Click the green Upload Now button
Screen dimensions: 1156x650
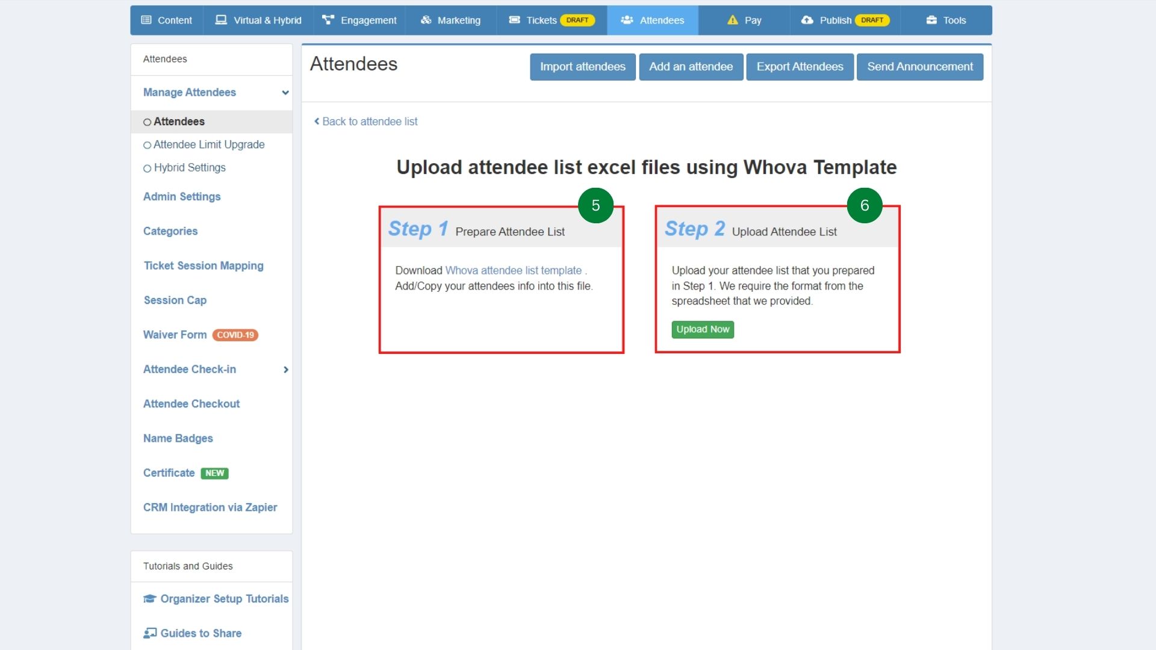pyautogui.click(x=703, y=329)
